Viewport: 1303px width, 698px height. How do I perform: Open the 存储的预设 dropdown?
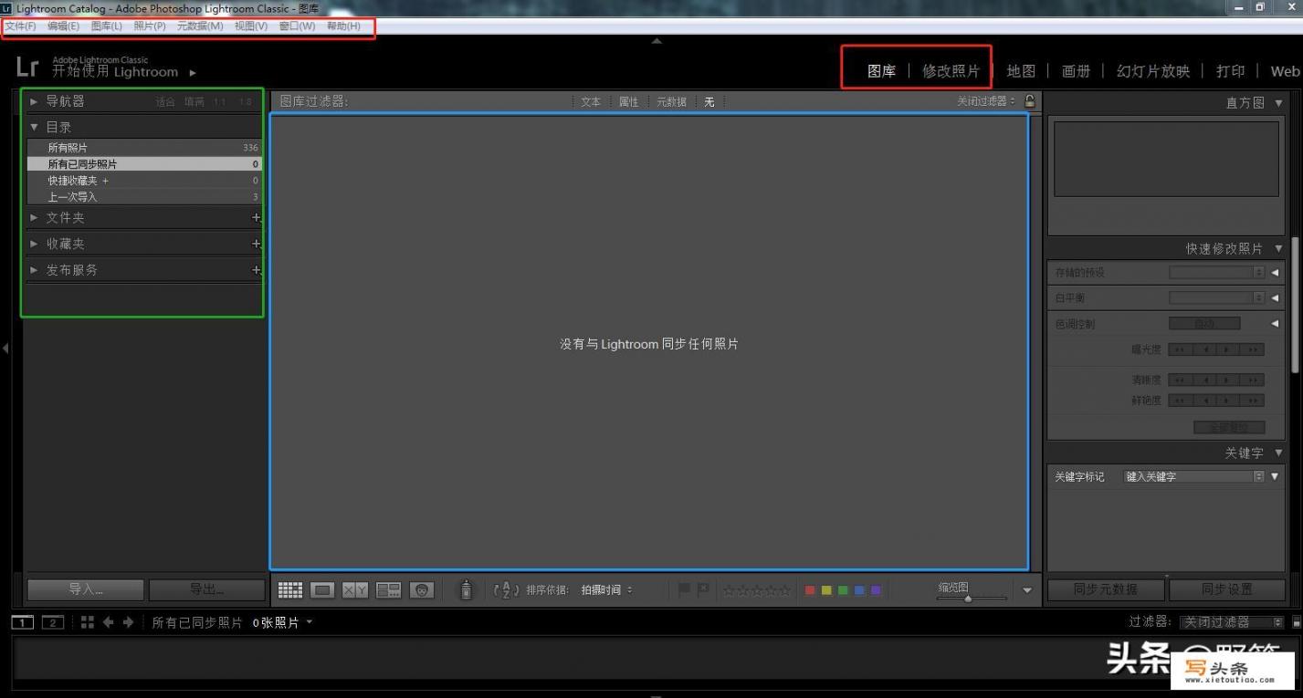pos(1217,272)
